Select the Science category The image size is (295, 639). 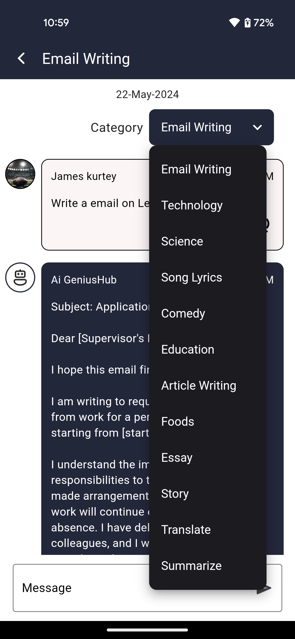click(x=182, y=241)
